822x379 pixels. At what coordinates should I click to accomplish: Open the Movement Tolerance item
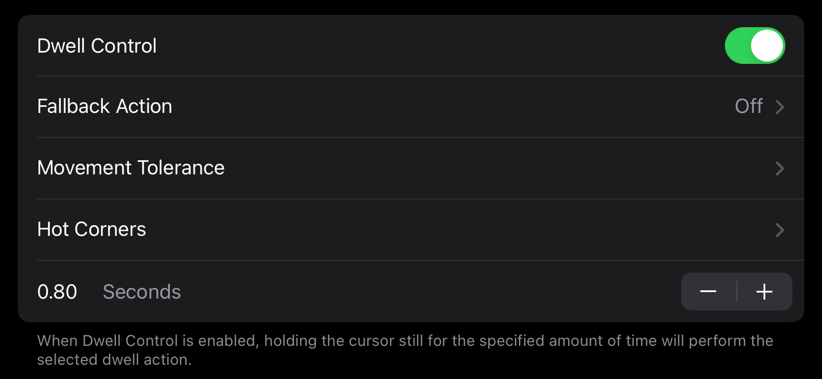coord(131,168)
